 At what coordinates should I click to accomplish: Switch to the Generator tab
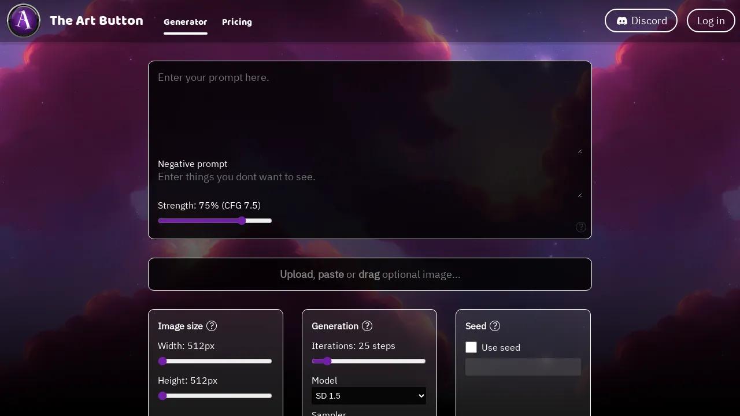(186, 22)
